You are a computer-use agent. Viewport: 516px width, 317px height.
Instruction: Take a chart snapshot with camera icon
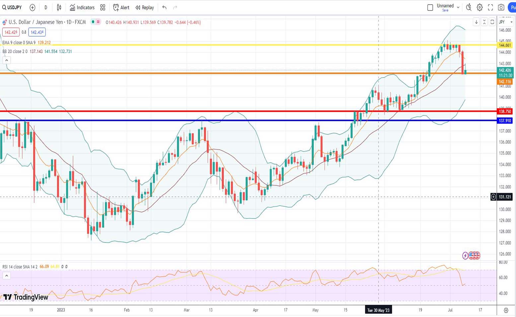click(x=501, y=7)
